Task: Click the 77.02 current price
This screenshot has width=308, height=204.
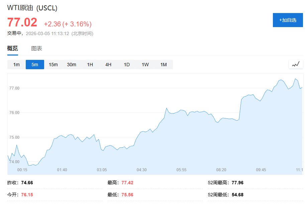Action: [22, 23]
